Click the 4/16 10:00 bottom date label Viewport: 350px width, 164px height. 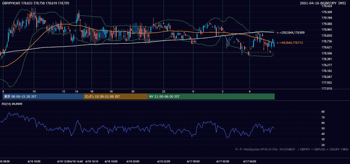tap(34, 161)
